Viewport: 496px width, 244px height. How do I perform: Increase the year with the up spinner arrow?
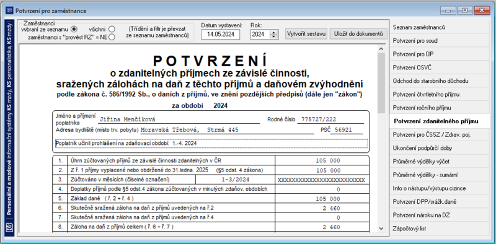click(273, 32)
